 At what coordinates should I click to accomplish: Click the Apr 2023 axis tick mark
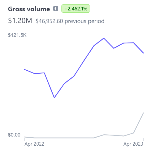(x=144, y=139)
